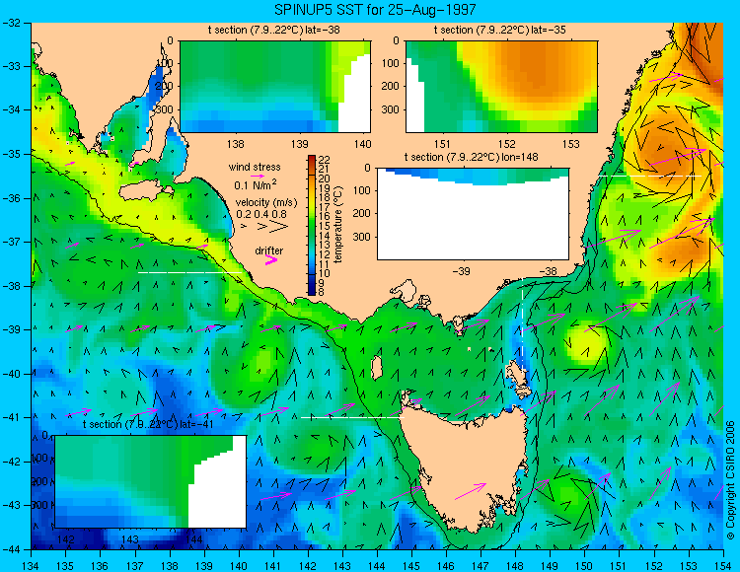740x572 pixels.
Task: Click the 143 tick in lat=-41 section
Action: tap(130, 539)
